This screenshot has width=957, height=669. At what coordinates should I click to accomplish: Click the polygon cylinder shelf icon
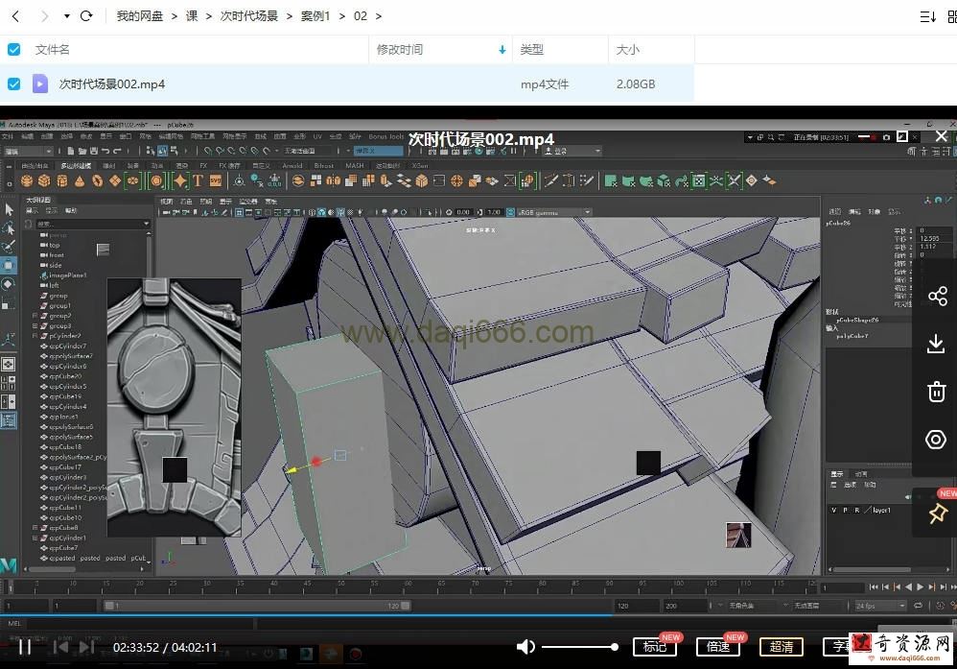pos(61,180)
